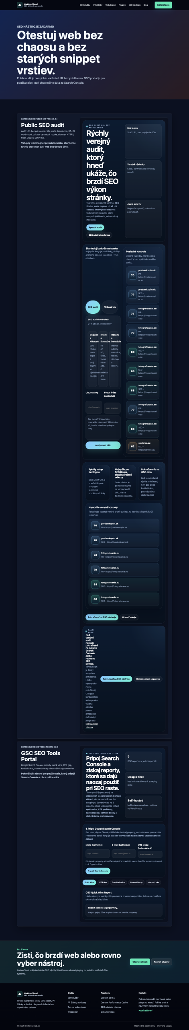Open predamkupim.sk SEO result scored 76 in Posledné kontroly
This screenshot has width=189, height=1030.
pos(143,295)
